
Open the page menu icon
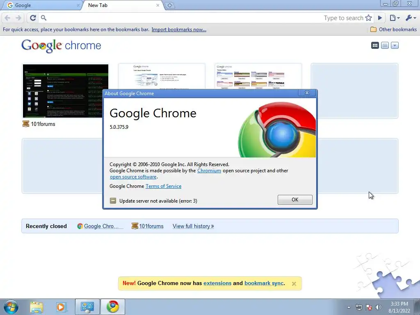click(x=395, y=18)
